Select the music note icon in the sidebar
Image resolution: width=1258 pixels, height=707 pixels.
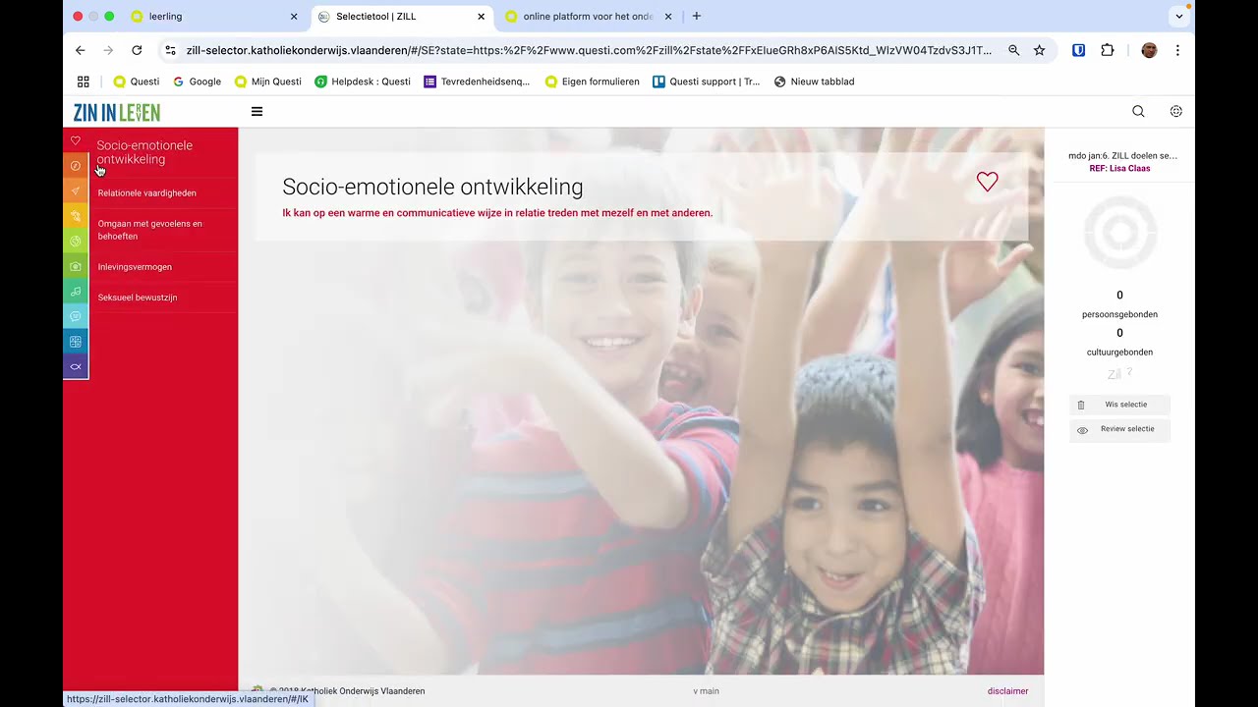point(76,292)
